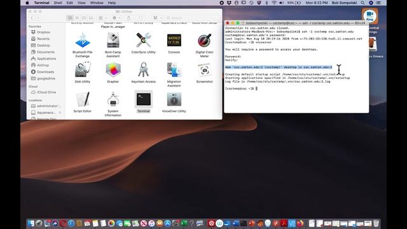Image resolution: width=407 pixels, height=229 pixels.
Task: Open Bluetooth File Exchange in Utilities window
Action: [83, 41]
